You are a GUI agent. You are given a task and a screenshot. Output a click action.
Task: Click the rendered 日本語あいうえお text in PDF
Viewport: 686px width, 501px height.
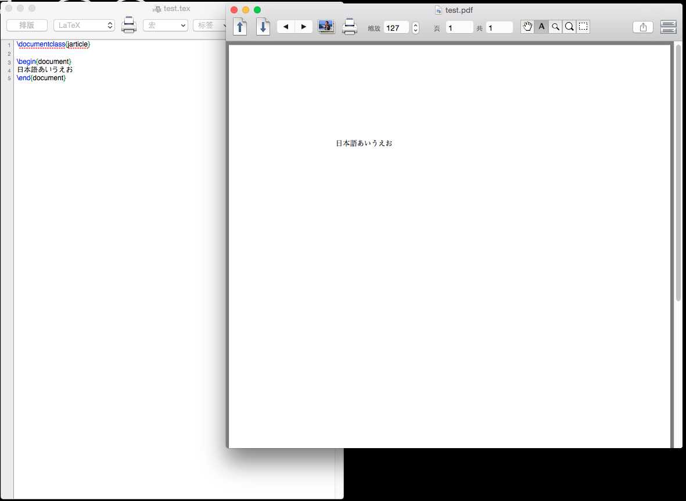point(364,143)
